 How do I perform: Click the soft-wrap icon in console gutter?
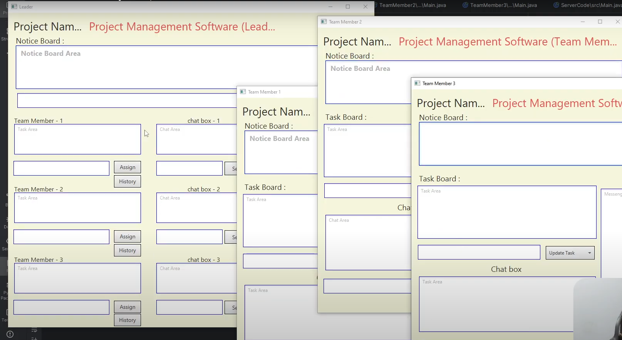coord(34,330)
